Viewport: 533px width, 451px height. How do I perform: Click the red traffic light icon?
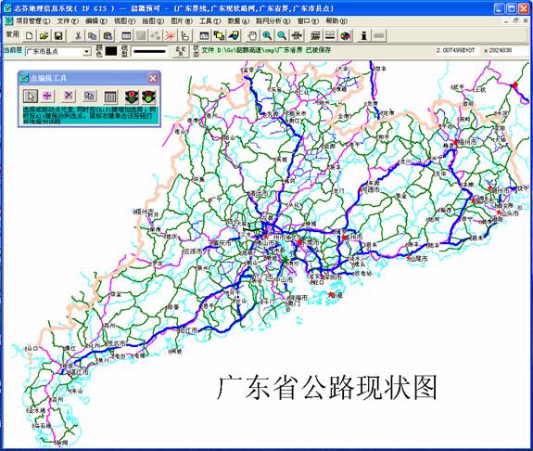(x=132, y=97)
